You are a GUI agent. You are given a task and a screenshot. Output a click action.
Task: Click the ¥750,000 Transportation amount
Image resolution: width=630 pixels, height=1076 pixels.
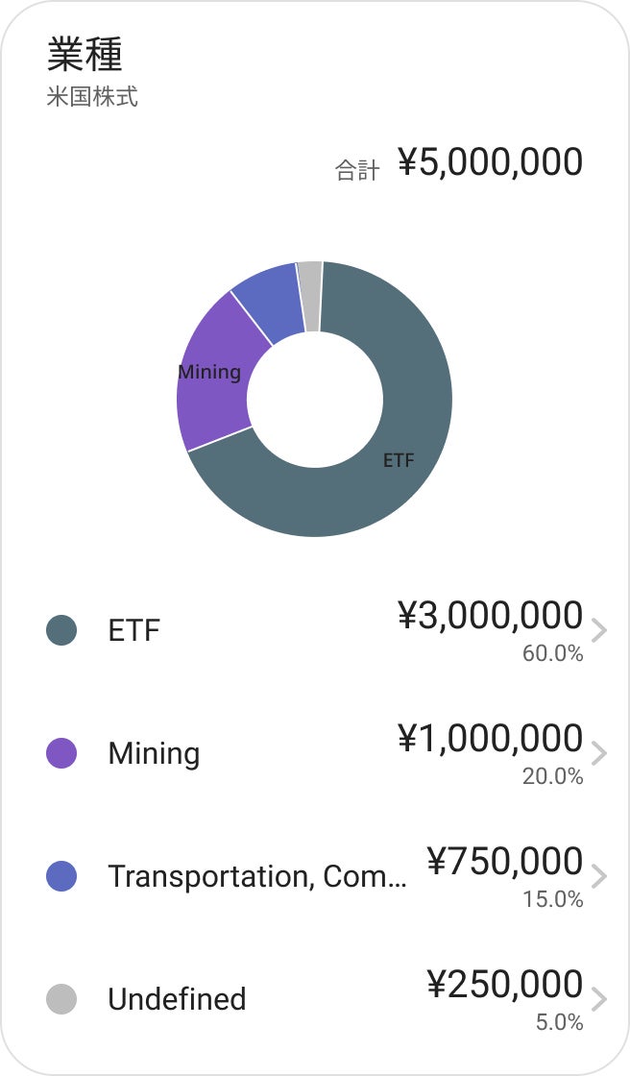(x=504, y=862)
